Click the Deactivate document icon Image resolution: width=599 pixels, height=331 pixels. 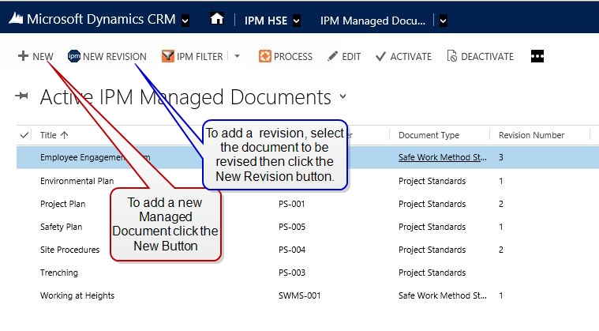coord(452,56)
